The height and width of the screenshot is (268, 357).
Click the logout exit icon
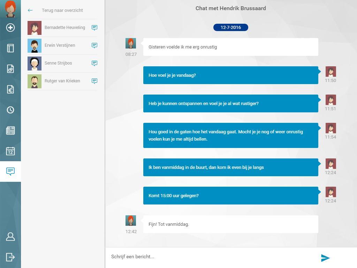(10, 257)
